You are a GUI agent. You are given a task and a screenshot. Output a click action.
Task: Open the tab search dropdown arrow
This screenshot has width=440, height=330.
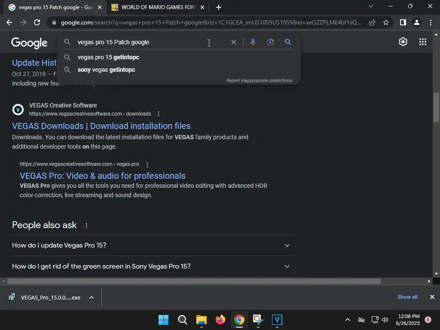click(371, 6)
